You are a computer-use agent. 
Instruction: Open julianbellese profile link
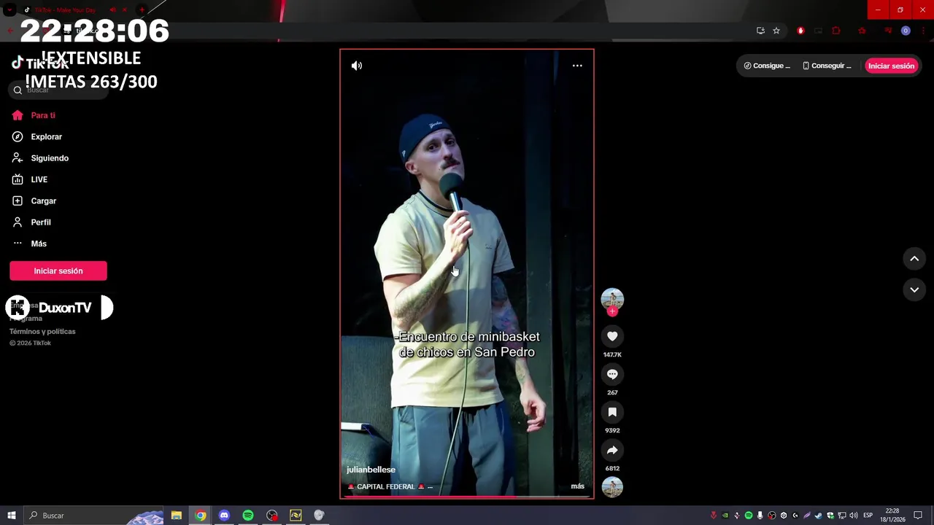[371, 470]
